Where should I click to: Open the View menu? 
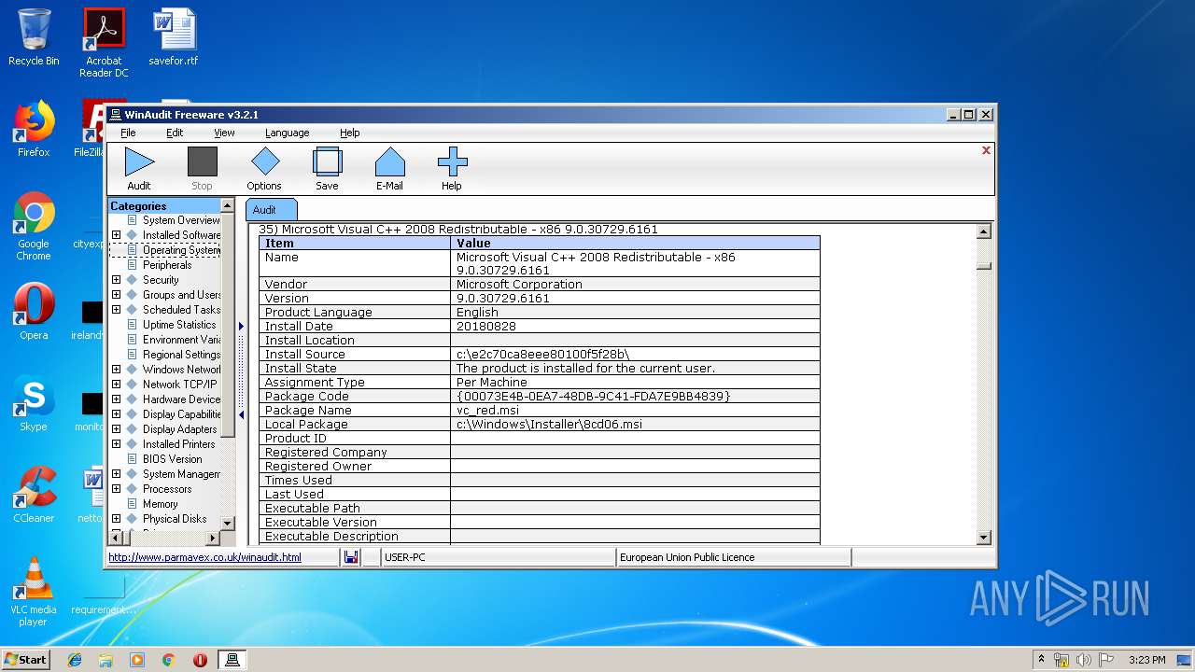coord(224,133)
